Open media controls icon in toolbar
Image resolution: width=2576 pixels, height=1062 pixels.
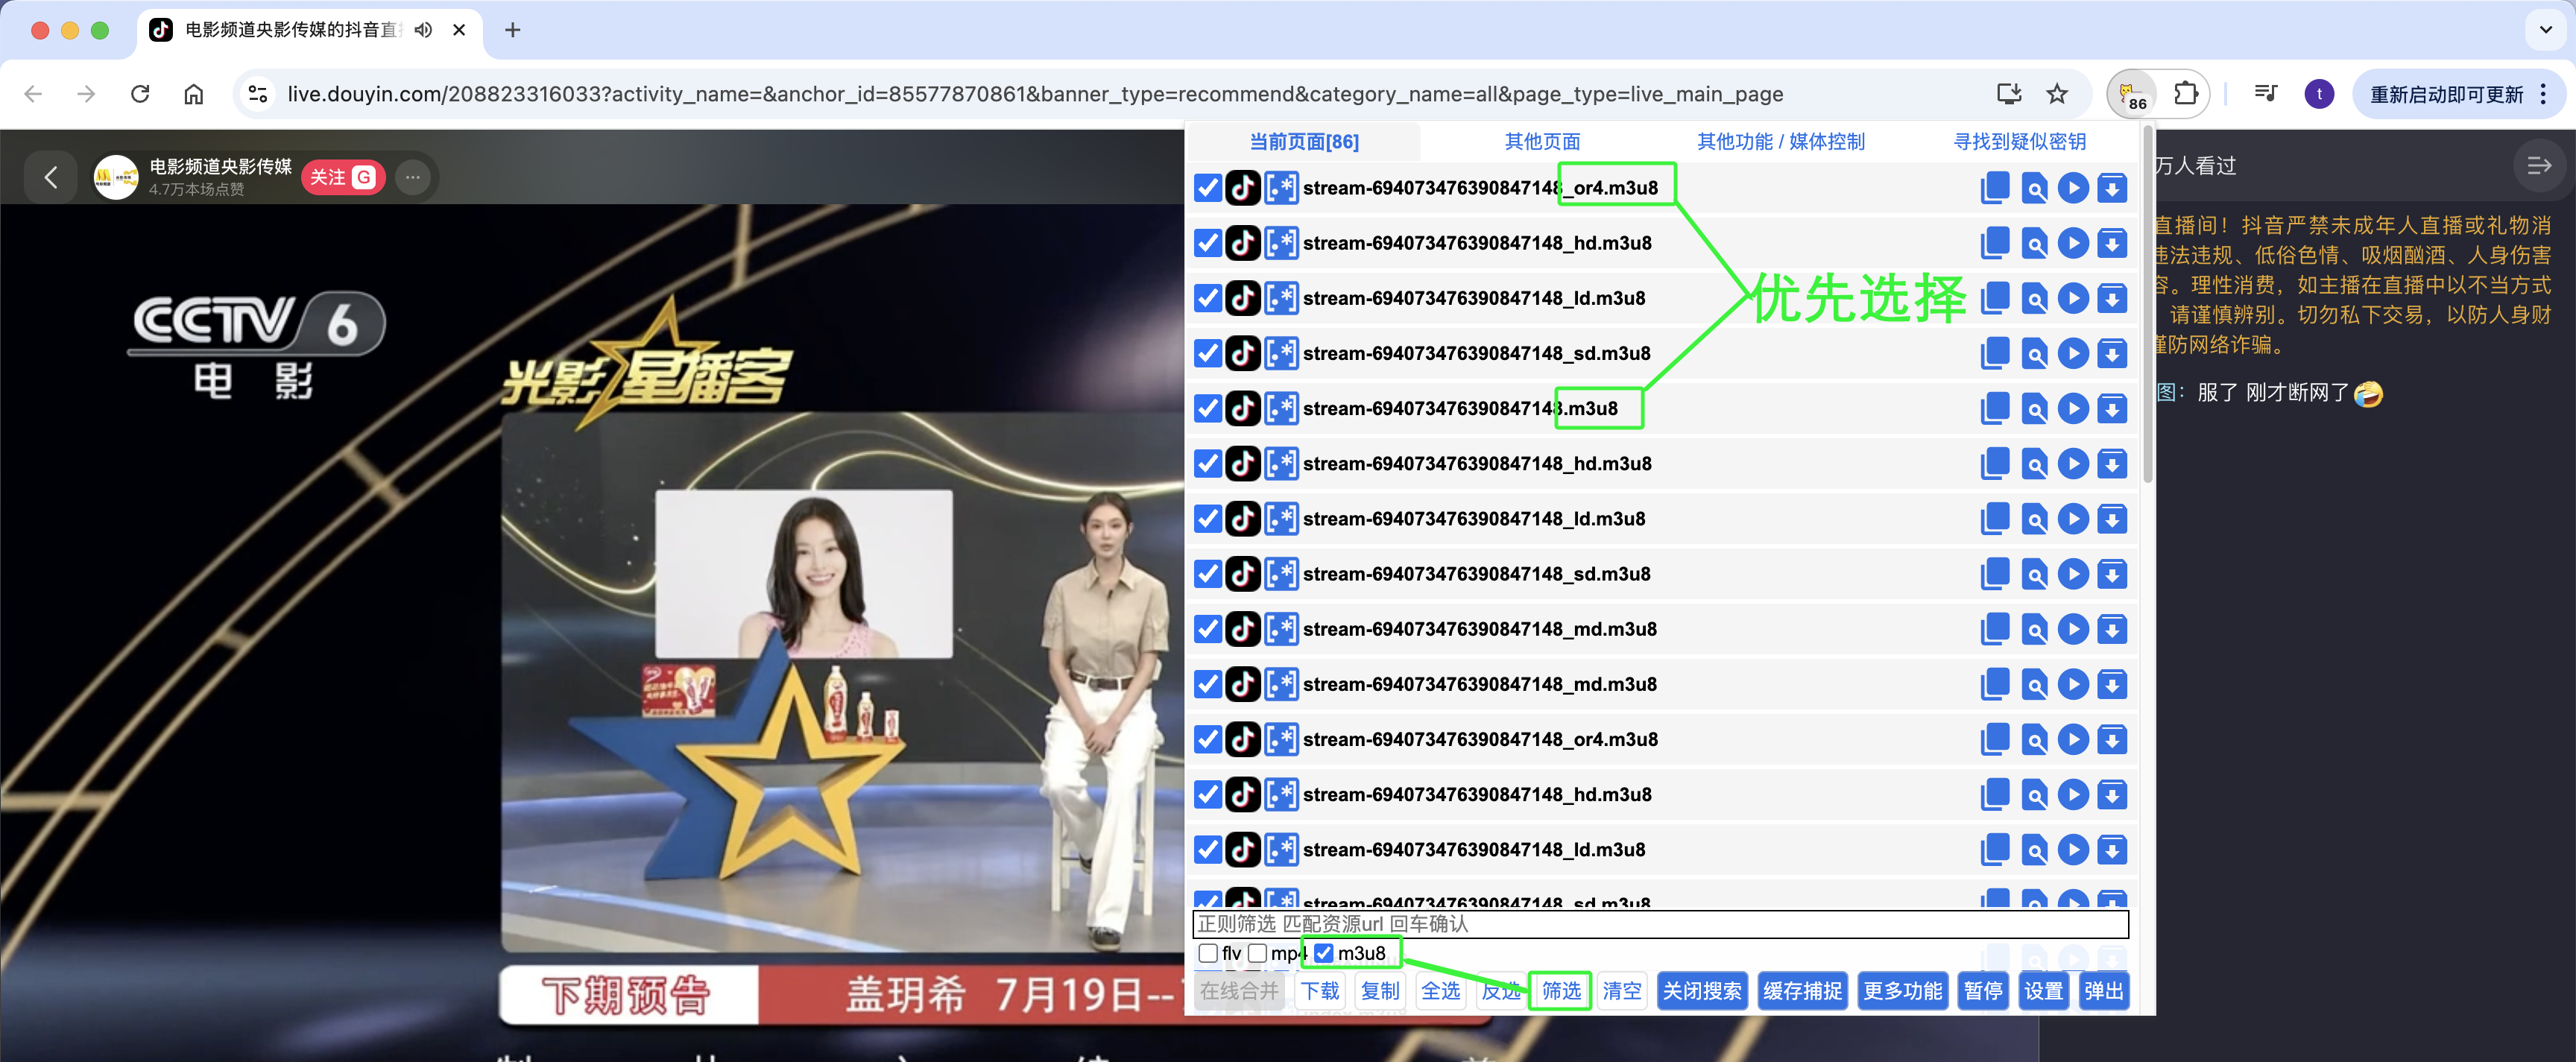click(x=2265, y=94)
